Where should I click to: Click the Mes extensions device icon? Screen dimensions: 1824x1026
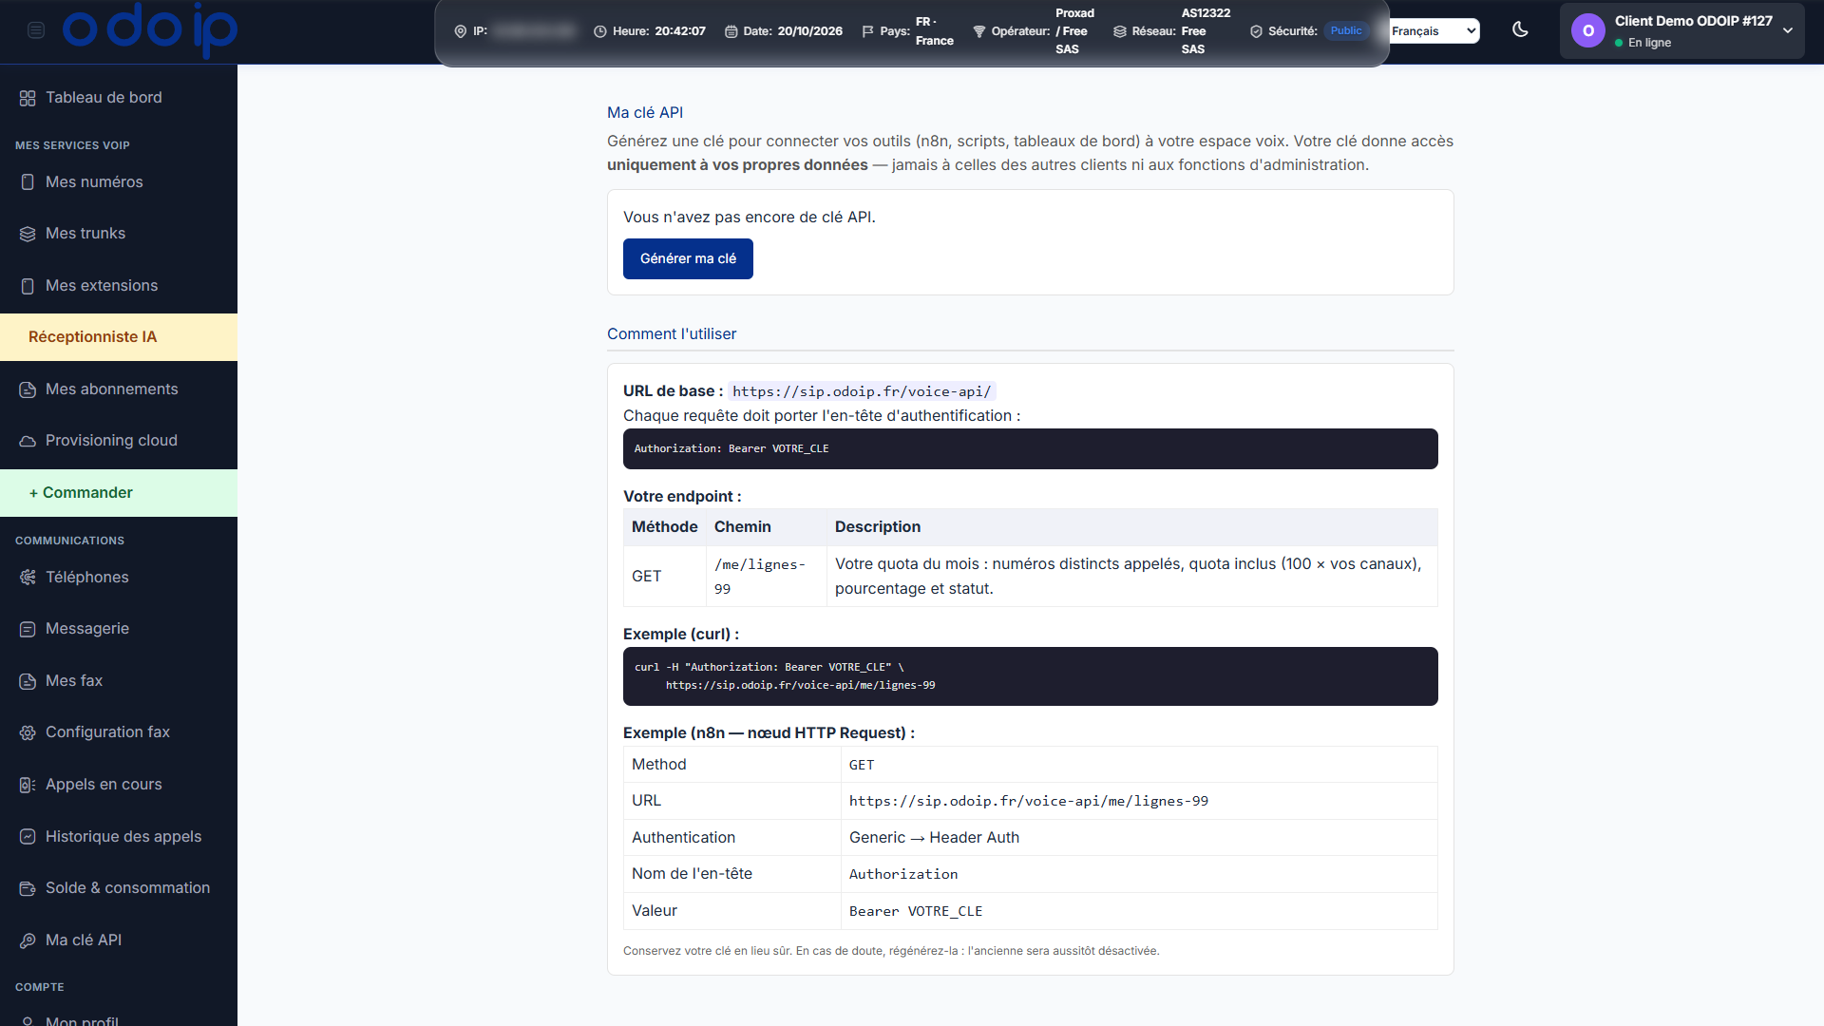[28, 286]
